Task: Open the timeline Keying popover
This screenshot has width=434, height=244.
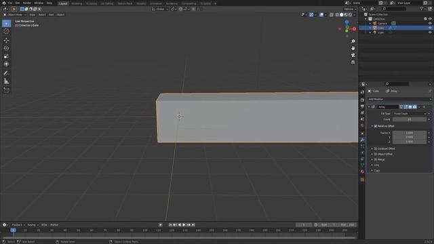Action: pos(33,225)
